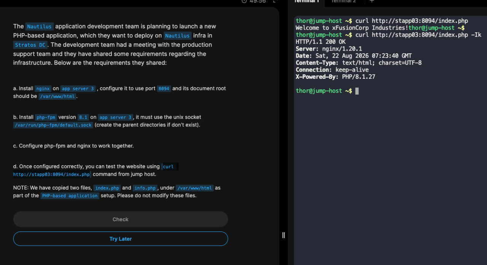The height and width of the screenshot is (265, 487).
Task: Click the fullscreen expand icon beside the timer
Action: tap(275, 1)
